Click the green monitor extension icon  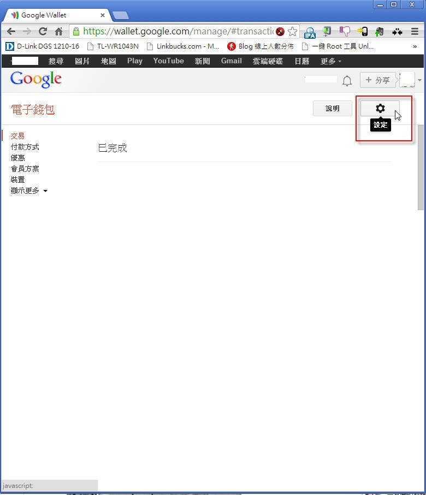[x=327, y=31]
